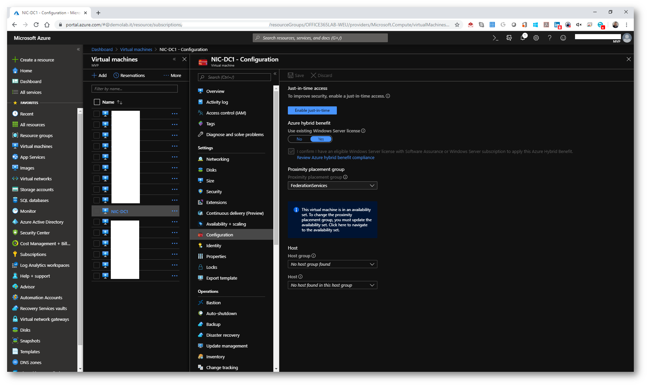Click the resource menu scrollbar down arrow
This screenshot has height=386, width=648.
click(276, 369)
